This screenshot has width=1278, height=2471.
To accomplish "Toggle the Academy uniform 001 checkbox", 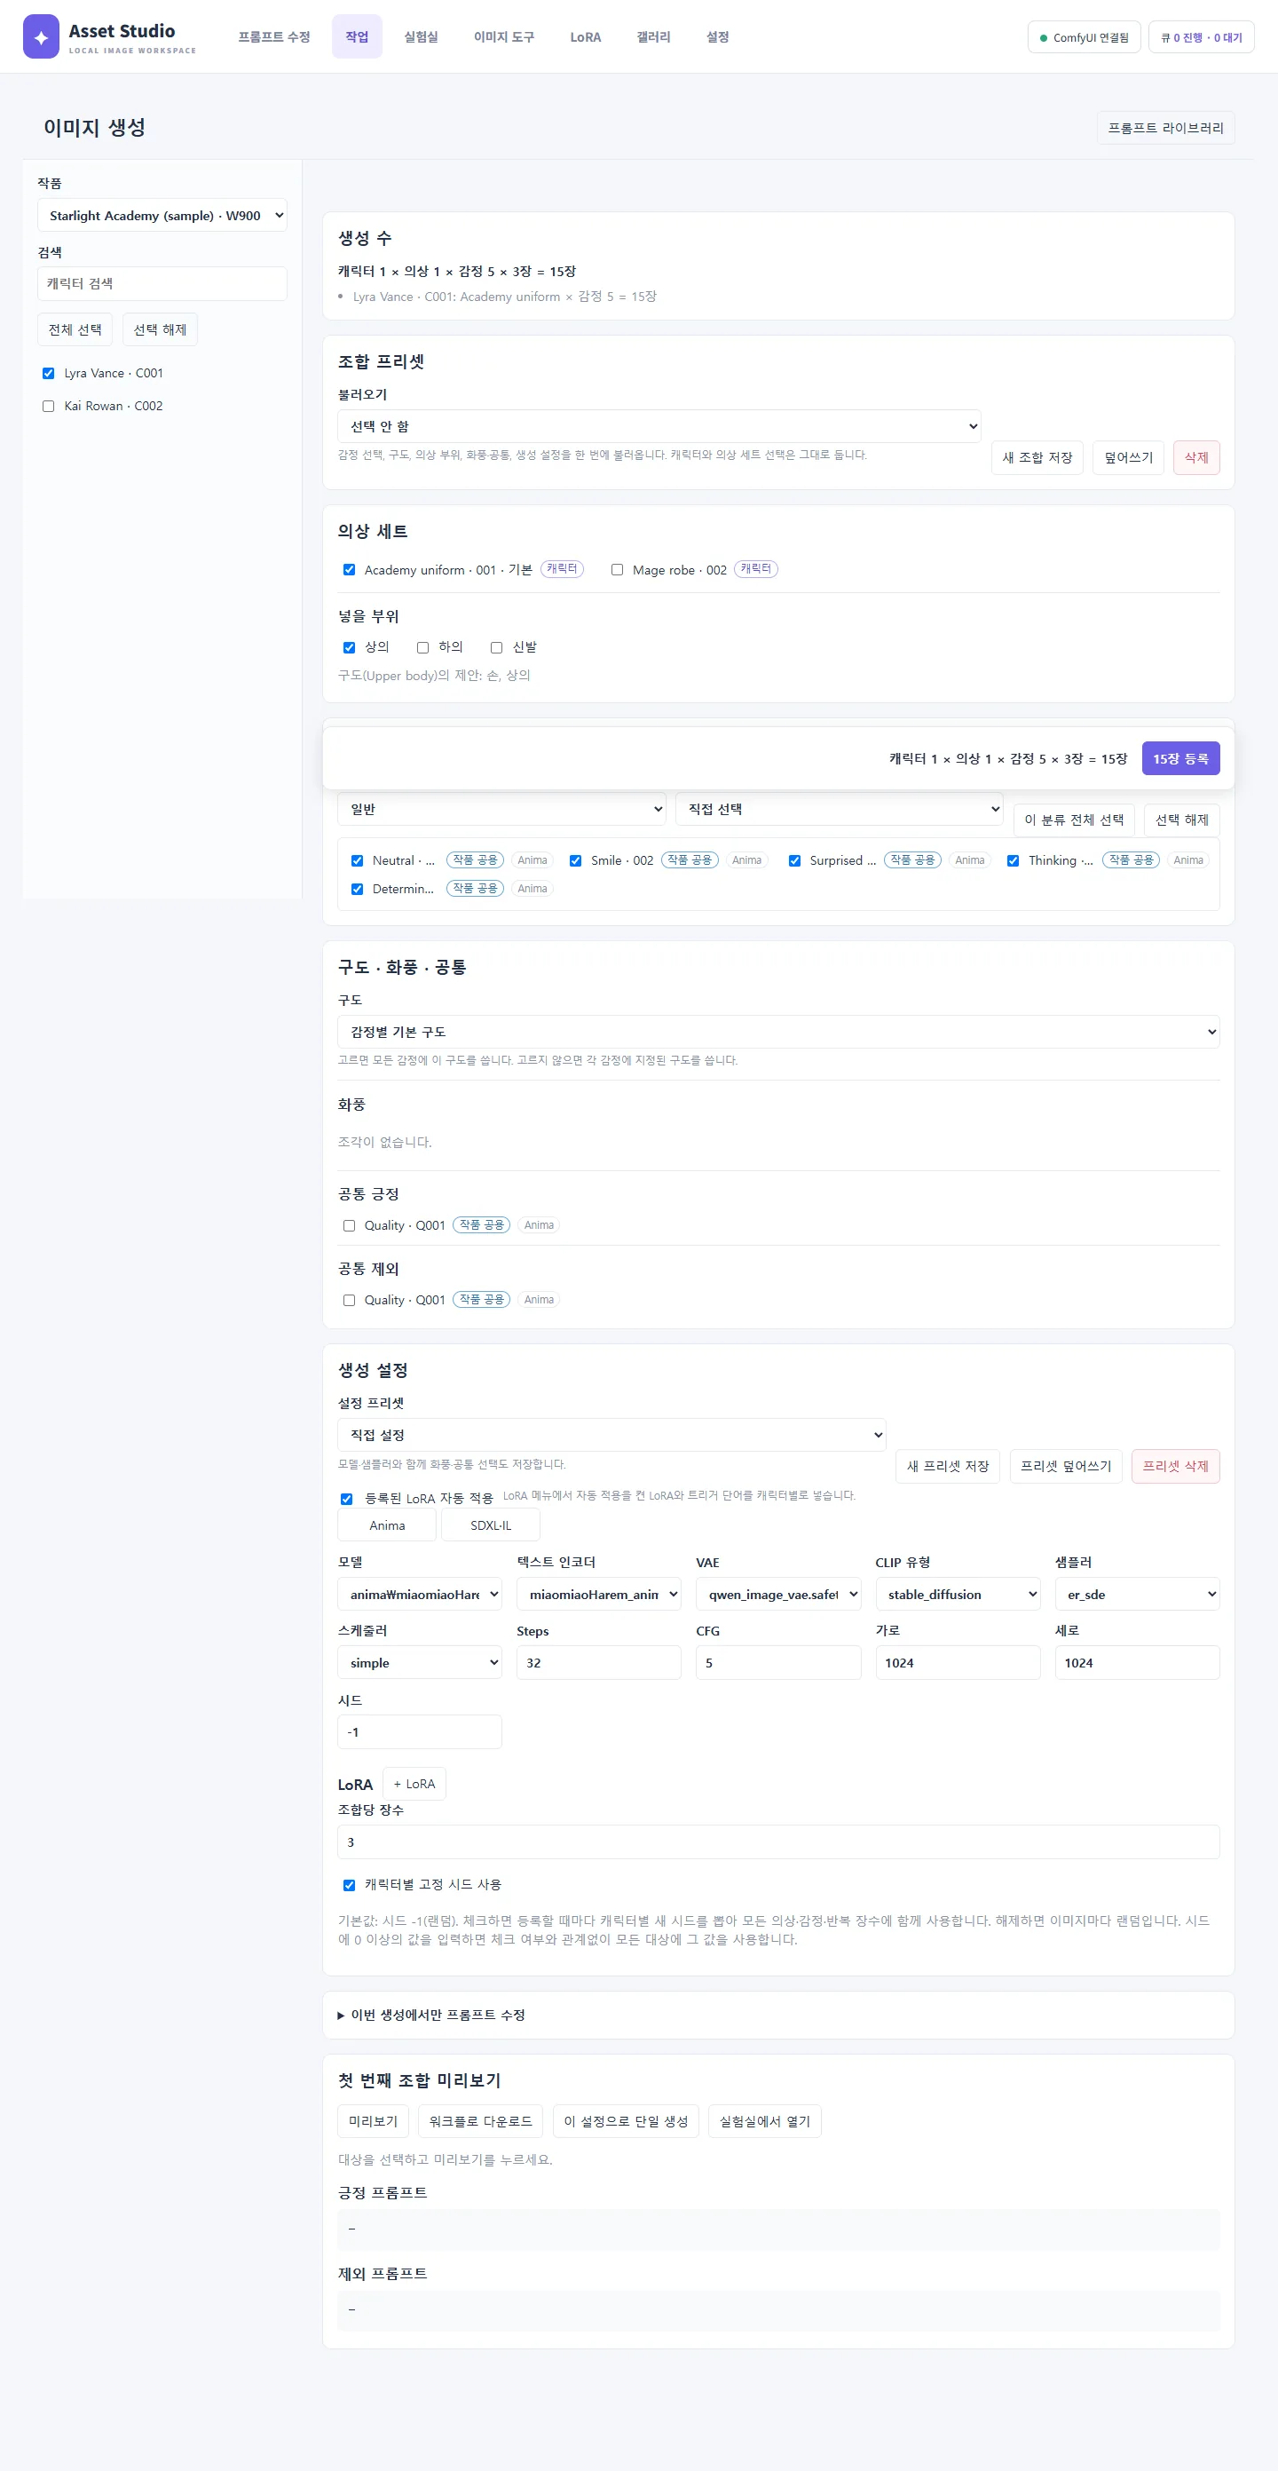I will tap(349, 570).
